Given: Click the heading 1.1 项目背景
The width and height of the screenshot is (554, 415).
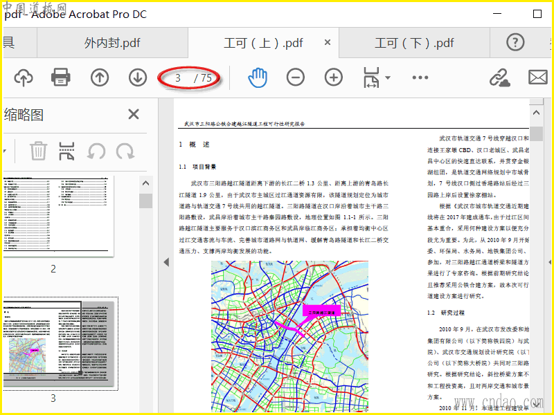Looking at the screenshot, I should coord(198,167).
